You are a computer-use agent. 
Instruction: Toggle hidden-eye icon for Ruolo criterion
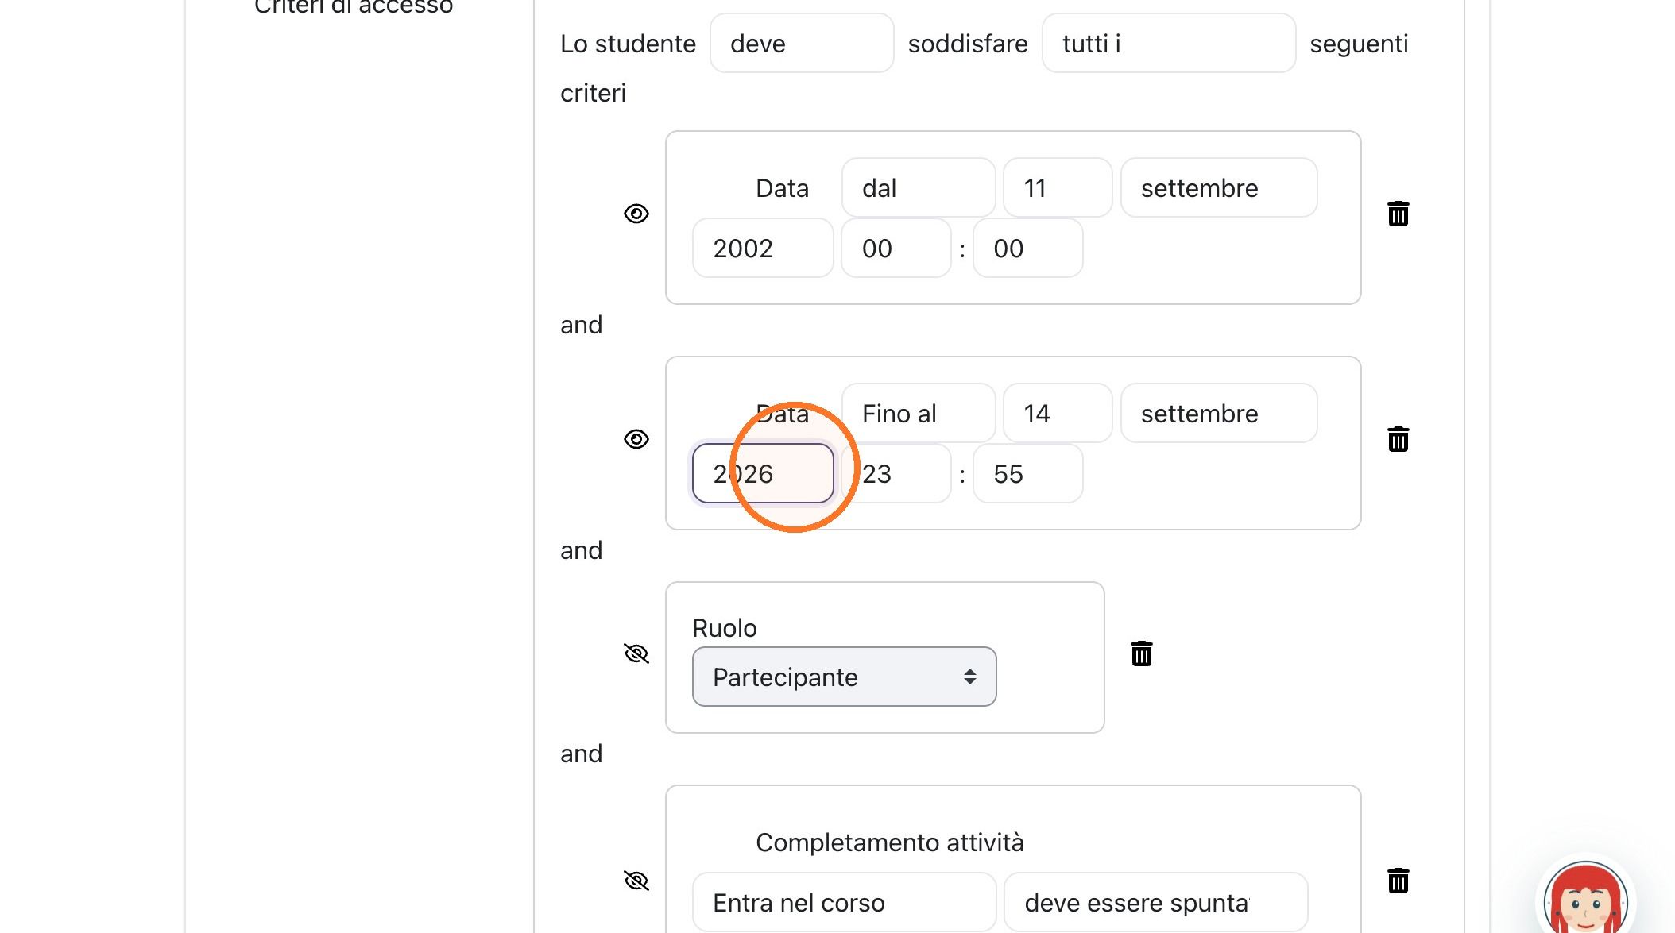coord(636,653)
